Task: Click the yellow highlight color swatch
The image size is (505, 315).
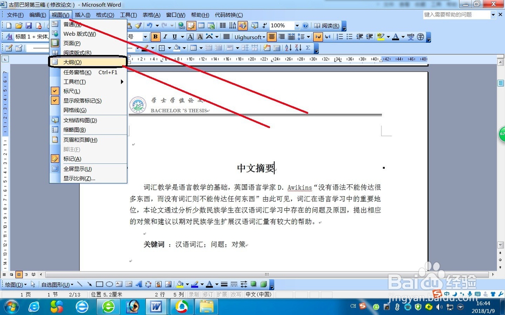Action: pyautogui.click(x=381, y=37)
